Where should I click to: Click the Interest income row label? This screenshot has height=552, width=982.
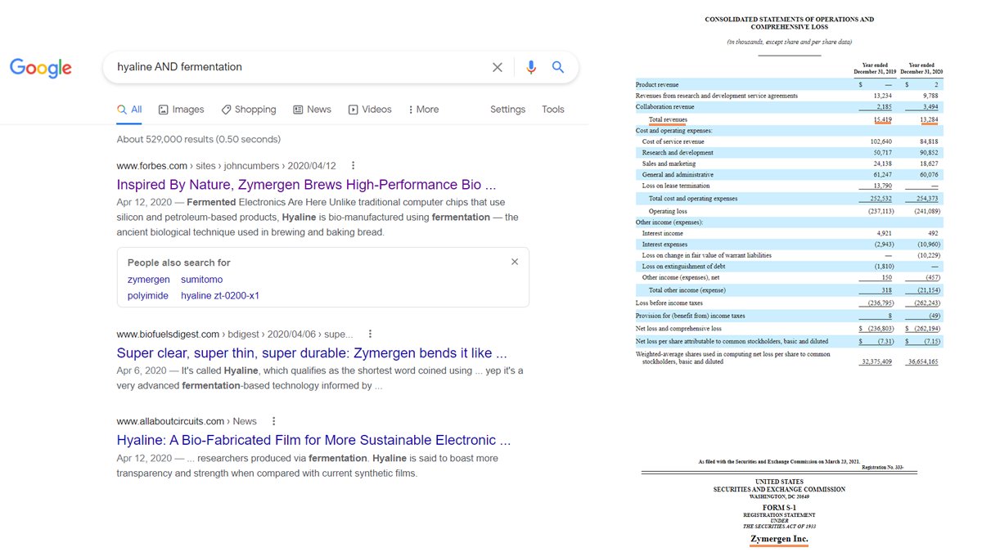(663, 233)
